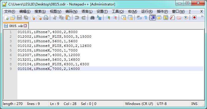Open the 编辑(E) menu
The height and width of the screenshot is (109, 207).
(25, 12)
